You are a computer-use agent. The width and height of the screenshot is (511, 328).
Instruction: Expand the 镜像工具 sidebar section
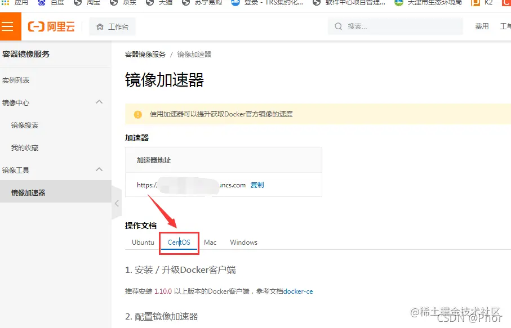[x=99, y=170]
